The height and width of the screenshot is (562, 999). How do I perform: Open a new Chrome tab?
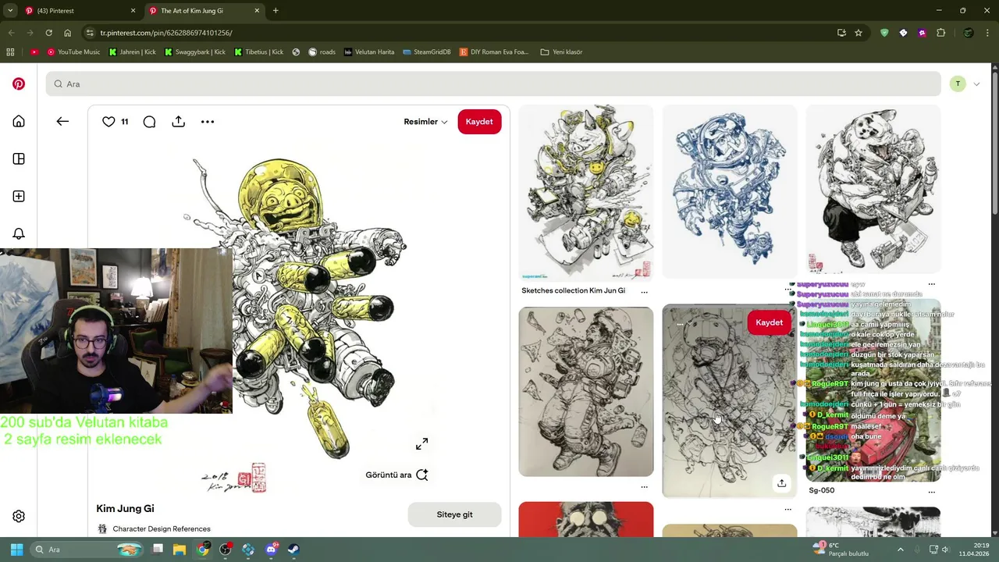[x=276, y=11]
